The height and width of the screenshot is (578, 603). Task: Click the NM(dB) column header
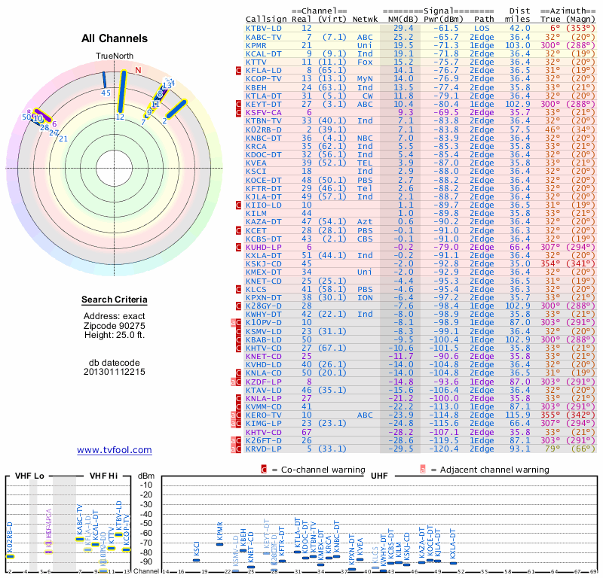point(401,20)
